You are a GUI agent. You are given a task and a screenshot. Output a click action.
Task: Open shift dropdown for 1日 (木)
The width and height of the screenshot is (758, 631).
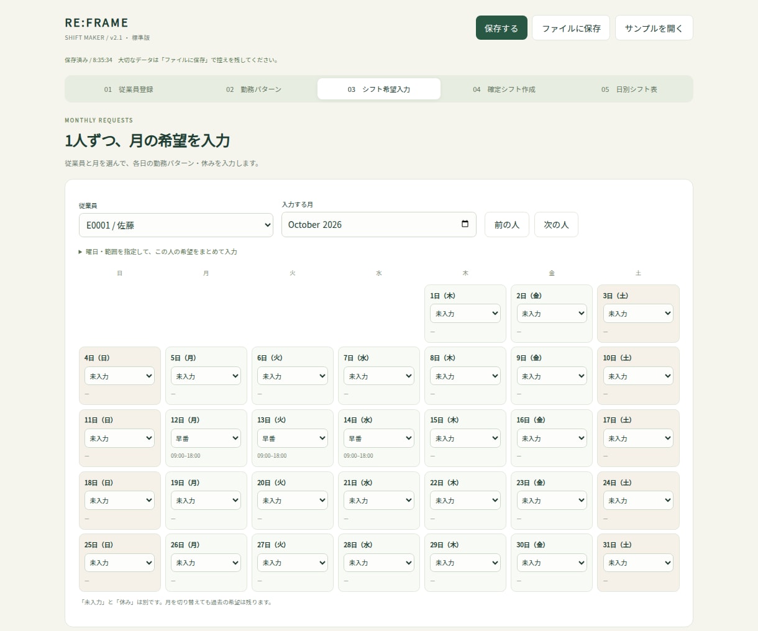pyautogui.click(x=465, y=314)
